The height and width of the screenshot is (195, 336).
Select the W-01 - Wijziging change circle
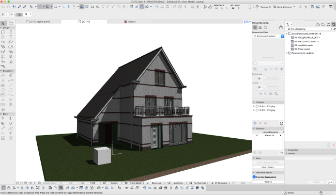click(257, 106)
